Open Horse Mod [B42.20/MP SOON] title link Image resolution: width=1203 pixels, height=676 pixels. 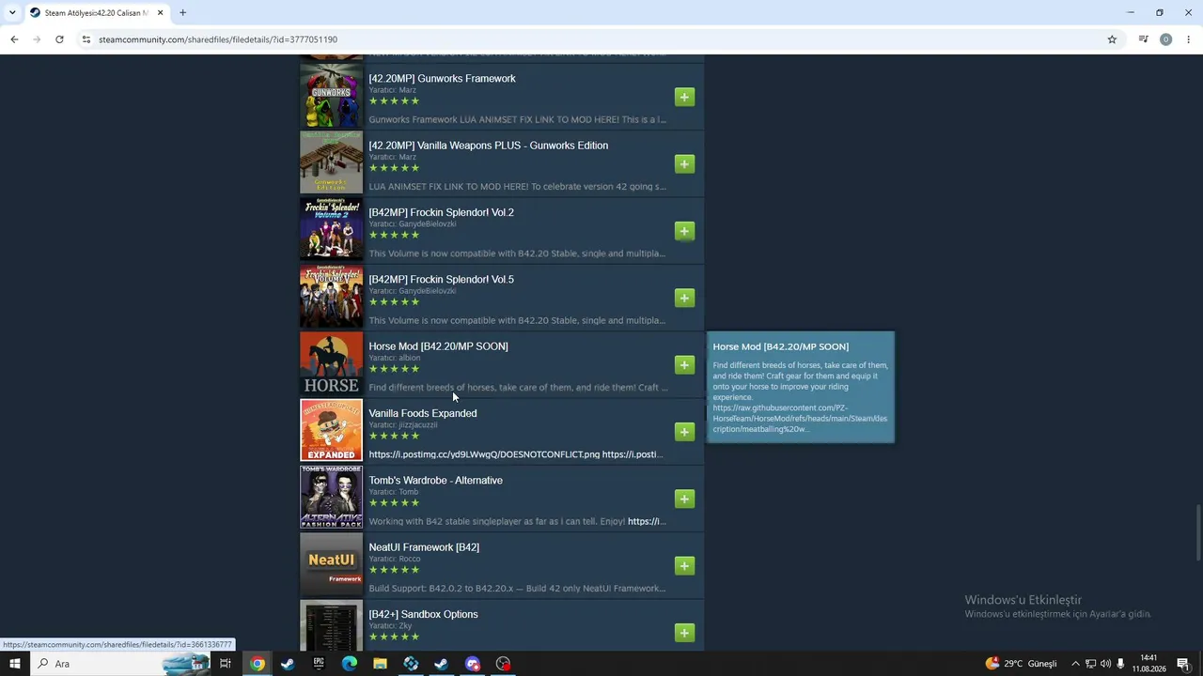pos(438,346)
